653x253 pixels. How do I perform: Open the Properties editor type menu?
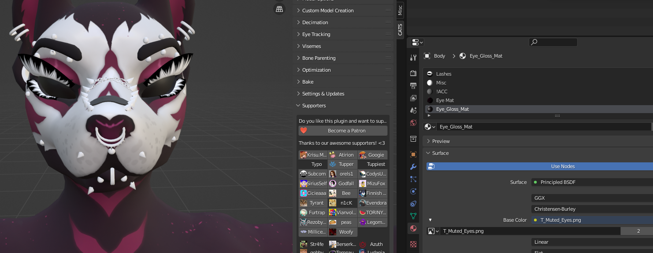point(417,42)
